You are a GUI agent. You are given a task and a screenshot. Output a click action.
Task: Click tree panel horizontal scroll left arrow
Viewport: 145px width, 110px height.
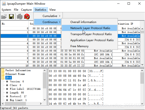[x=3, y=103]
